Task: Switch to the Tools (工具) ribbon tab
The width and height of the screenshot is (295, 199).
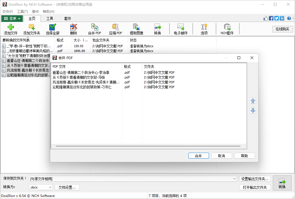Action: point(50,18)
